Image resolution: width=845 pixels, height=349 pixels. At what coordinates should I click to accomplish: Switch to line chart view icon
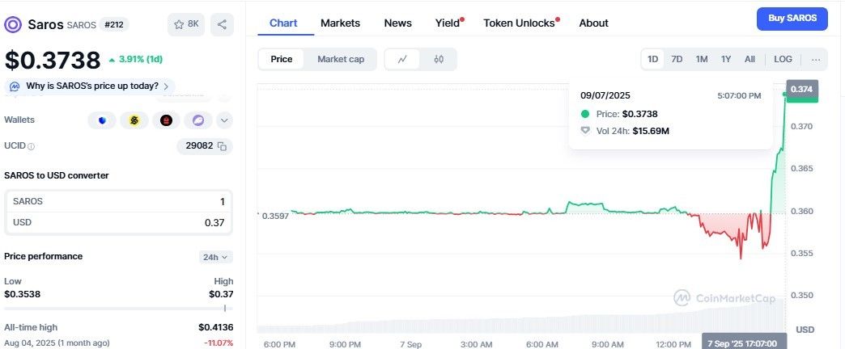(x=402, y=59)
